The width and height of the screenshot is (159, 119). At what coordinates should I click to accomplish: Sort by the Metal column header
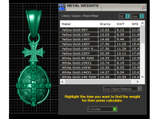tap(79, 24)
